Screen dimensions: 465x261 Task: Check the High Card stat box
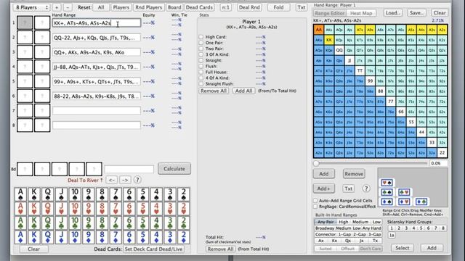(201, 37)
